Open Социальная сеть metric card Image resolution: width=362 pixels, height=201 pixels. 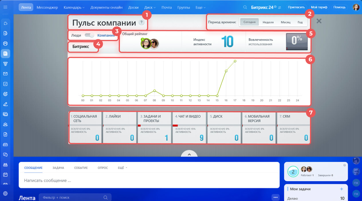pyautogui.click(x=85, y=128)
